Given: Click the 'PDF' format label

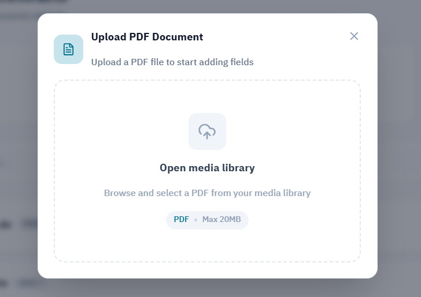Looking at the screenshot, I should [181, 219].
